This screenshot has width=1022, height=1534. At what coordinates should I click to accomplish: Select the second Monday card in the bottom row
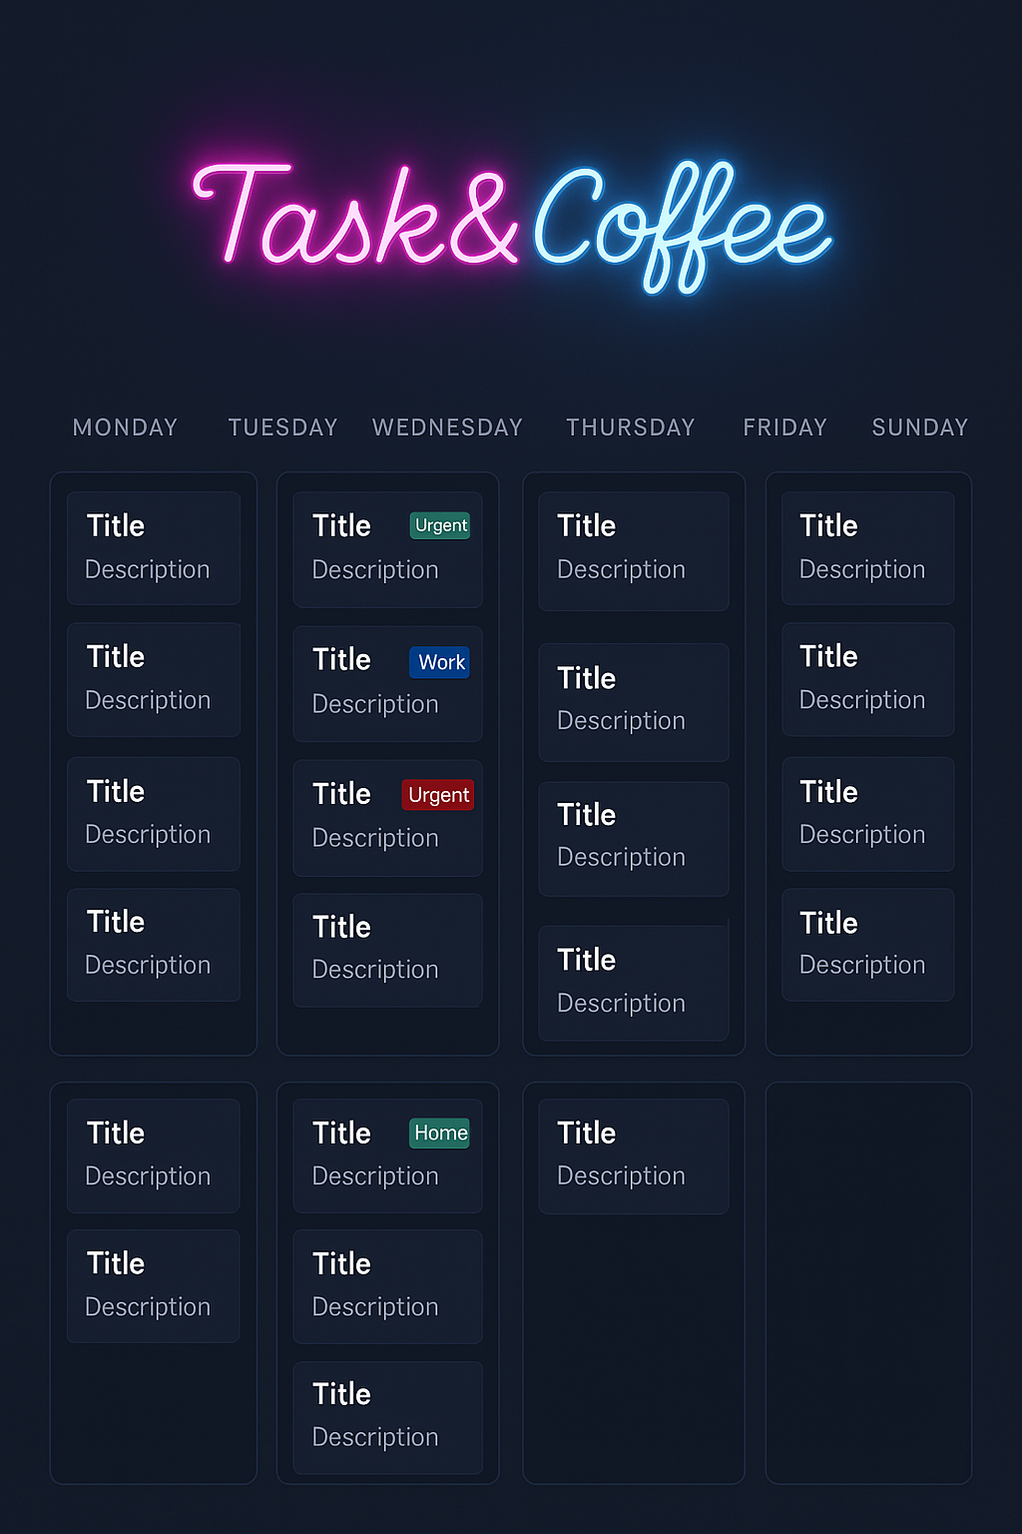pyautogui.click(x=153, y=1285)
